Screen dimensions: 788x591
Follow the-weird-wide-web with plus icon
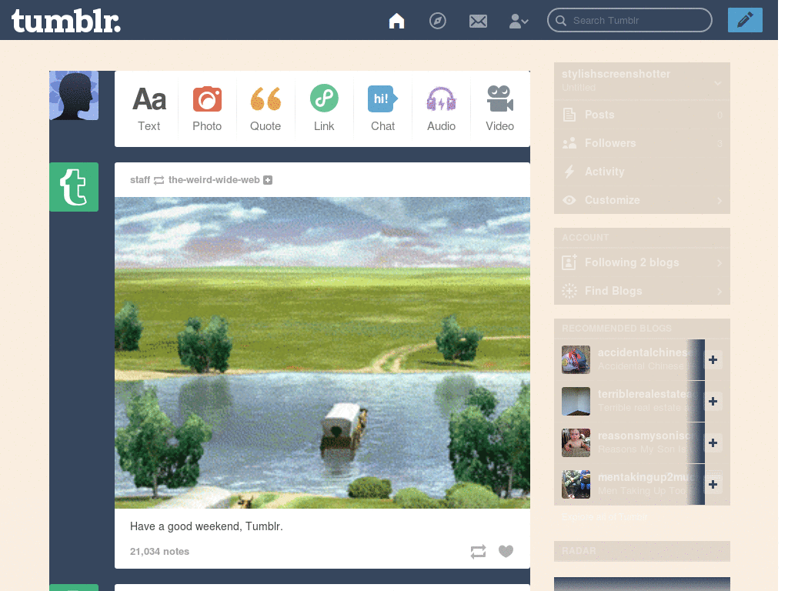pos(268,180)
